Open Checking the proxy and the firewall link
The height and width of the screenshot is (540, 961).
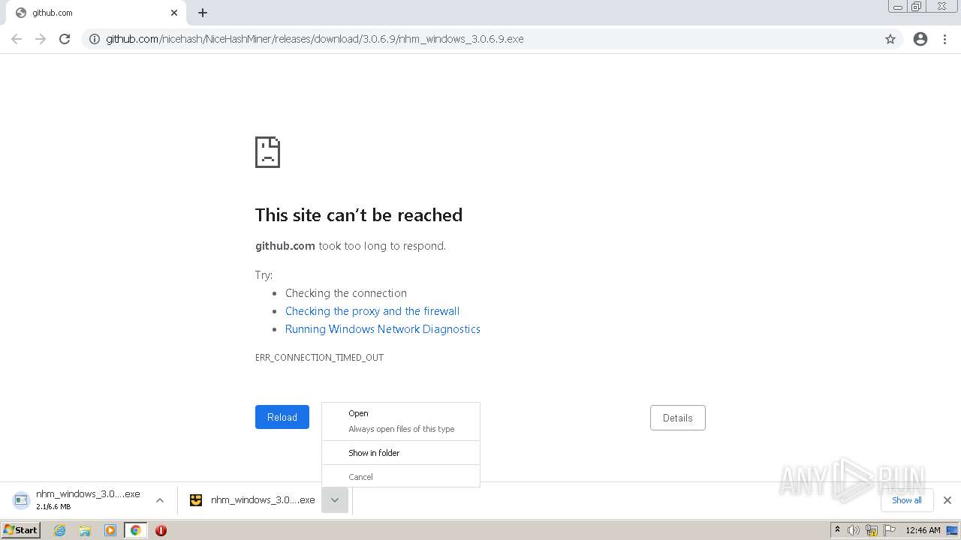pyautogui.click(x=372, y=311)
